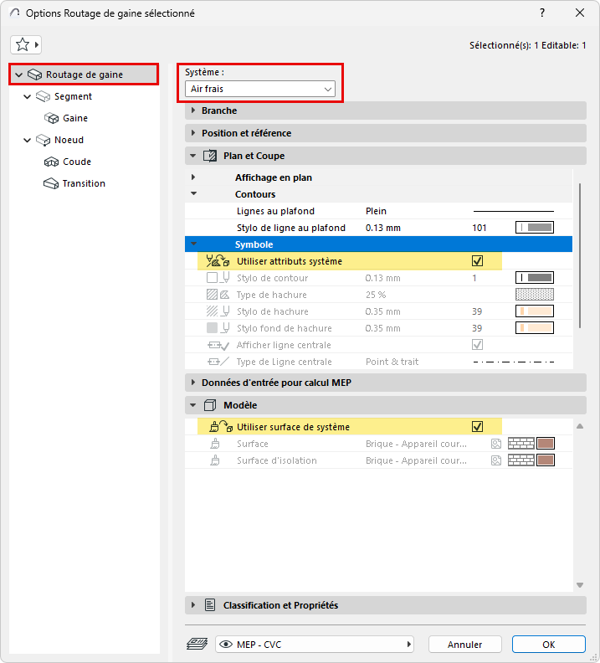The image size is (600, 663).
Task: Collapse the Modèle panel
Action: (x=193, y=405)
